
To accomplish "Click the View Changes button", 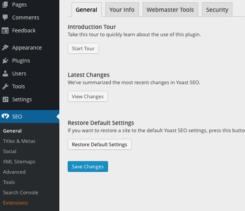I will pos(87,96).
